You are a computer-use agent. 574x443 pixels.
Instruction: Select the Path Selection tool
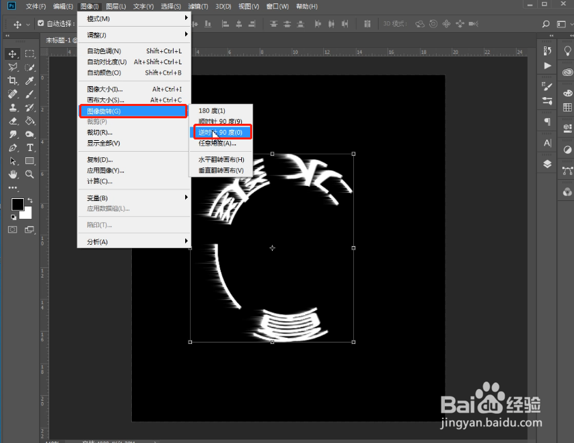click(12, 161)
